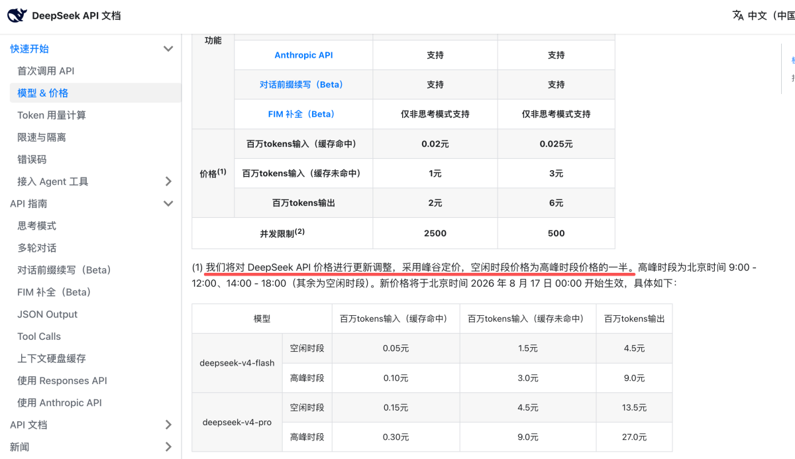Viewport: 795px width, 459px height.
Task: Follow the Anthropic API table link
Action: pos(303,55)
